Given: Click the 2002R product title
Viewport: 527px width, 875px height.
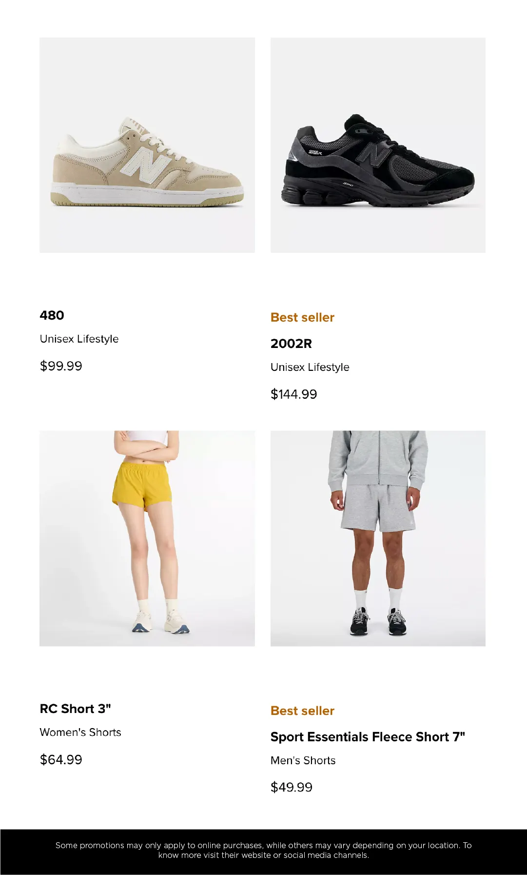Looking at the screenshot, I should [x=291, y=344].
